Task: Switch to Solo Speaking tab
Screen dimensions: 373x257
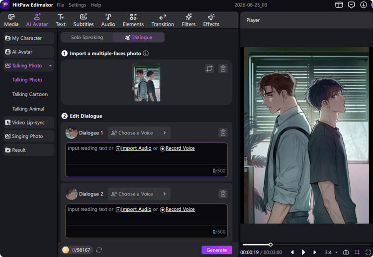Action: (87, 37)
